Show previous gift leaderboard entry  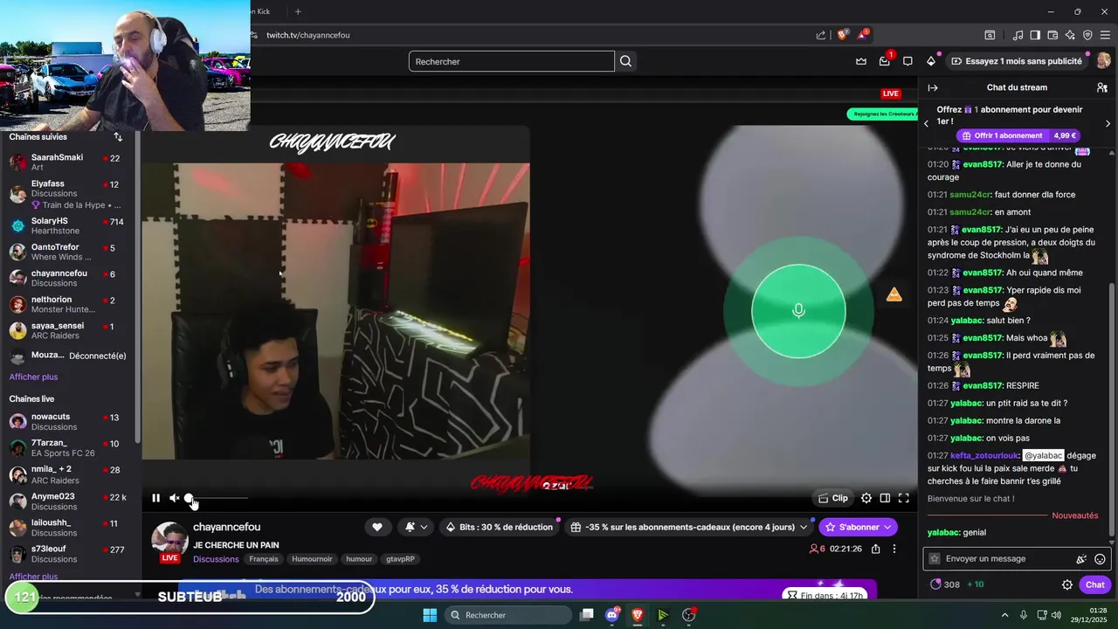pos(927,123)
